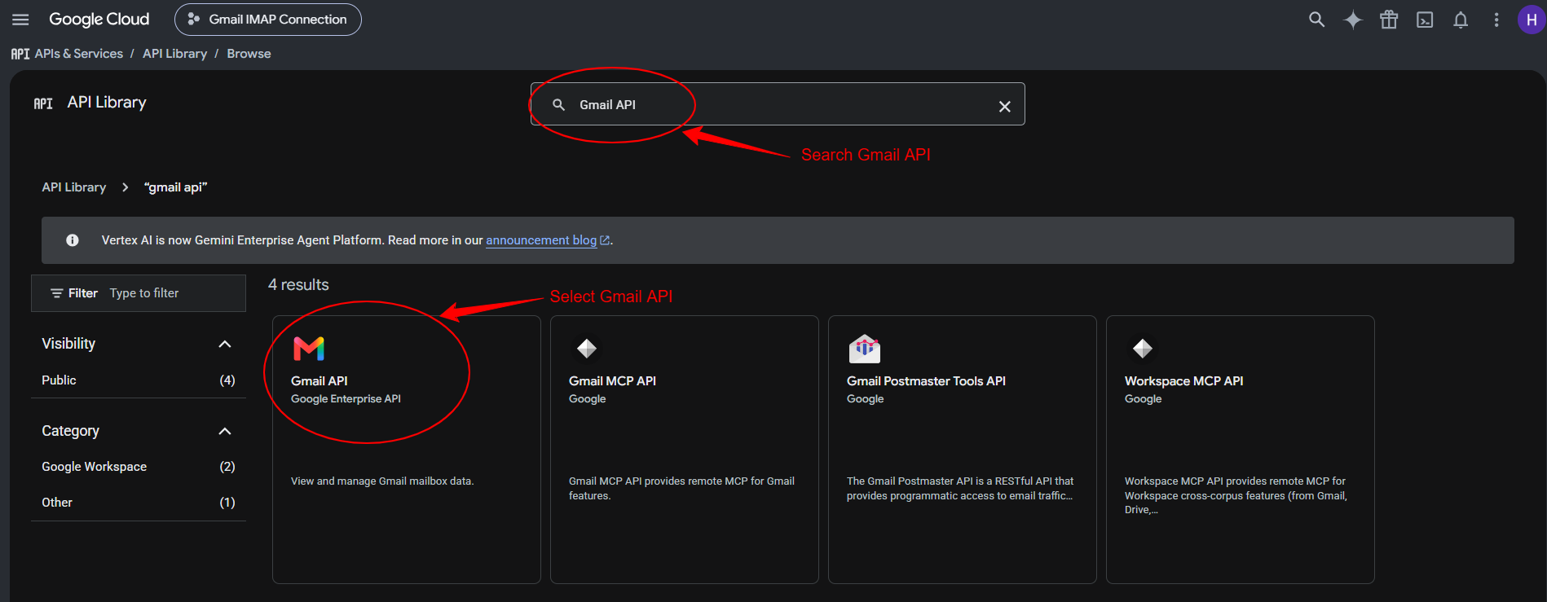Open the Gmail MCP API card title

click(x=612, y=381)
